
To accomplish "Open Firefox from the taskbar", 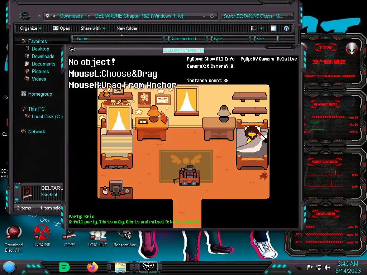I will (92, 267).
